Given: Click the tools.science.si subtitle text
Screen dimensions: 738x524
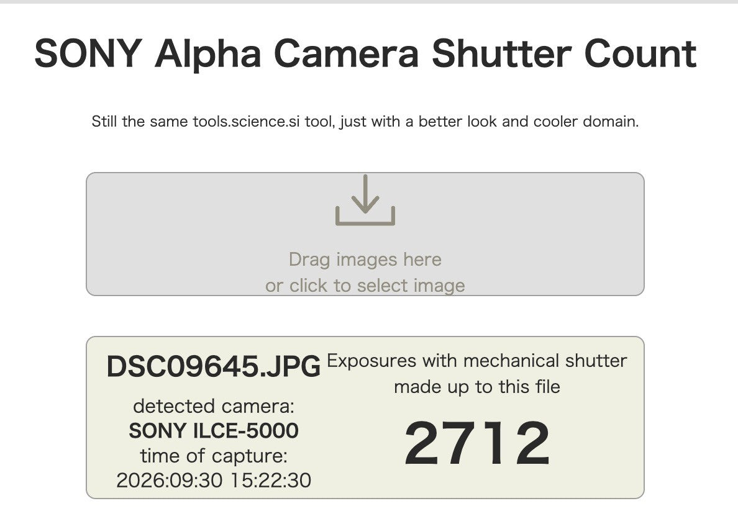Looking at the screenshot, I should [x=365, y=121].
